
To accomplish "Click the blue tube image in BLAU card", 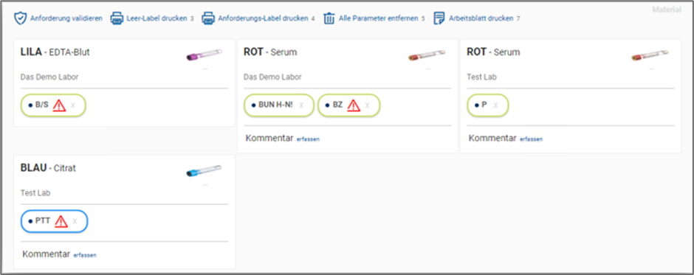I will 204,170.
